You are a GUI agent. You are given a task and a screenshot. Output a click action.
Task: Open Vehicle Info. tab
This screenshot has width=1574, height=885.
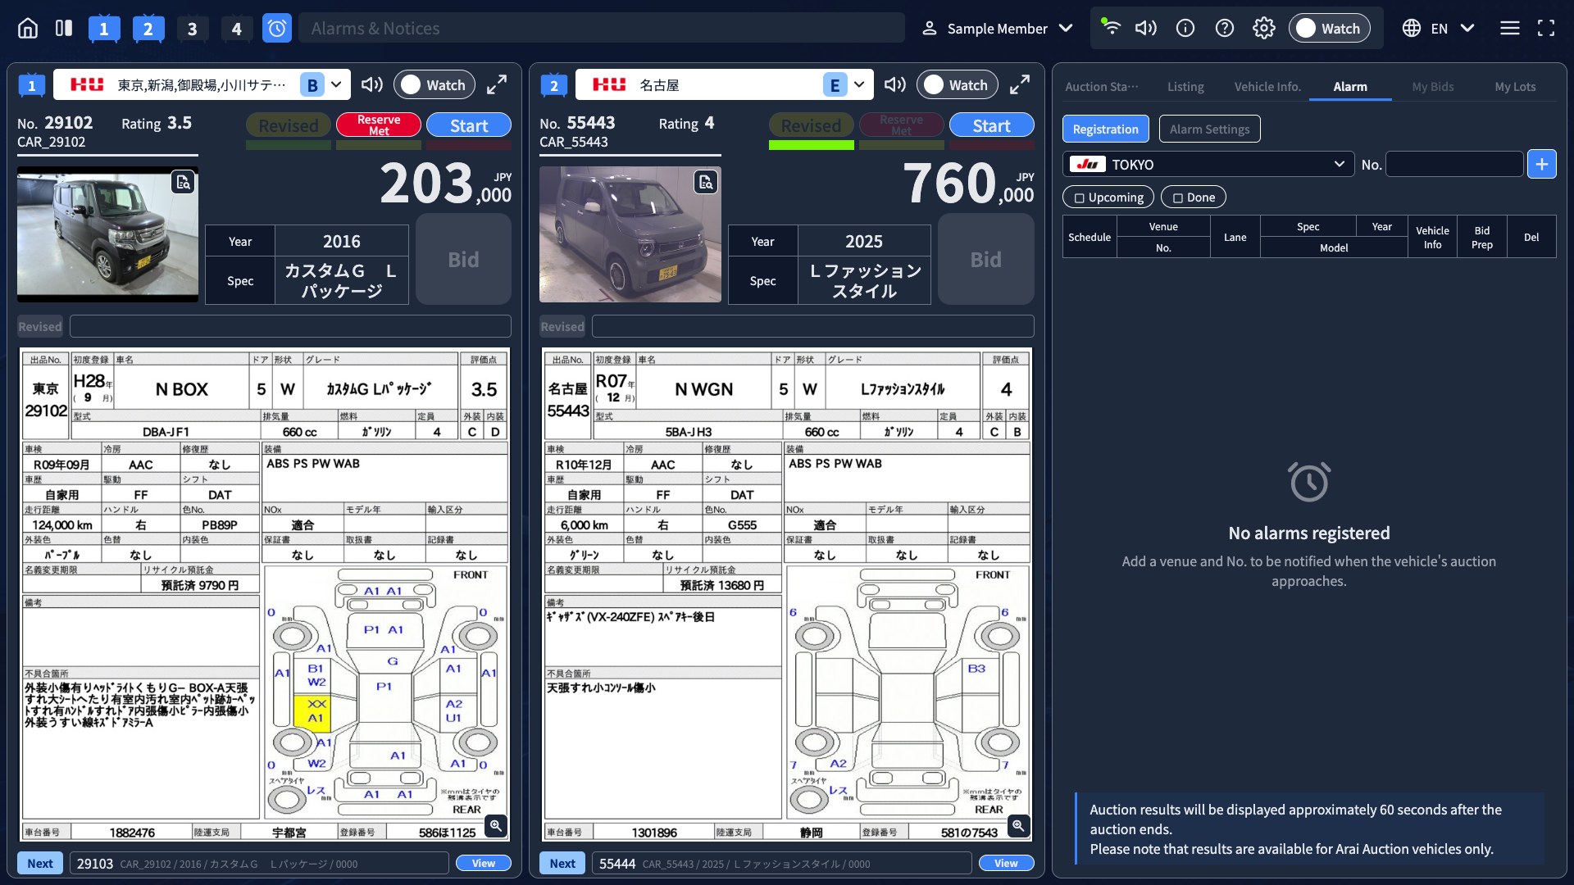click(1267, 86)
